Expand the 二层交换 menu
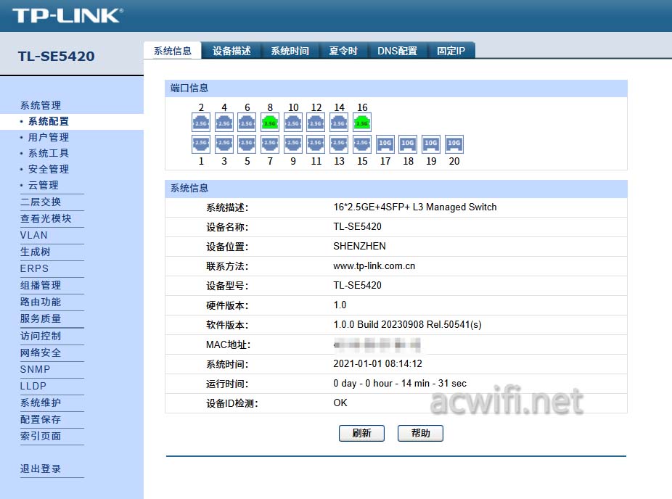672x499 pixels. pyautogui.click(x=41, y=202)
